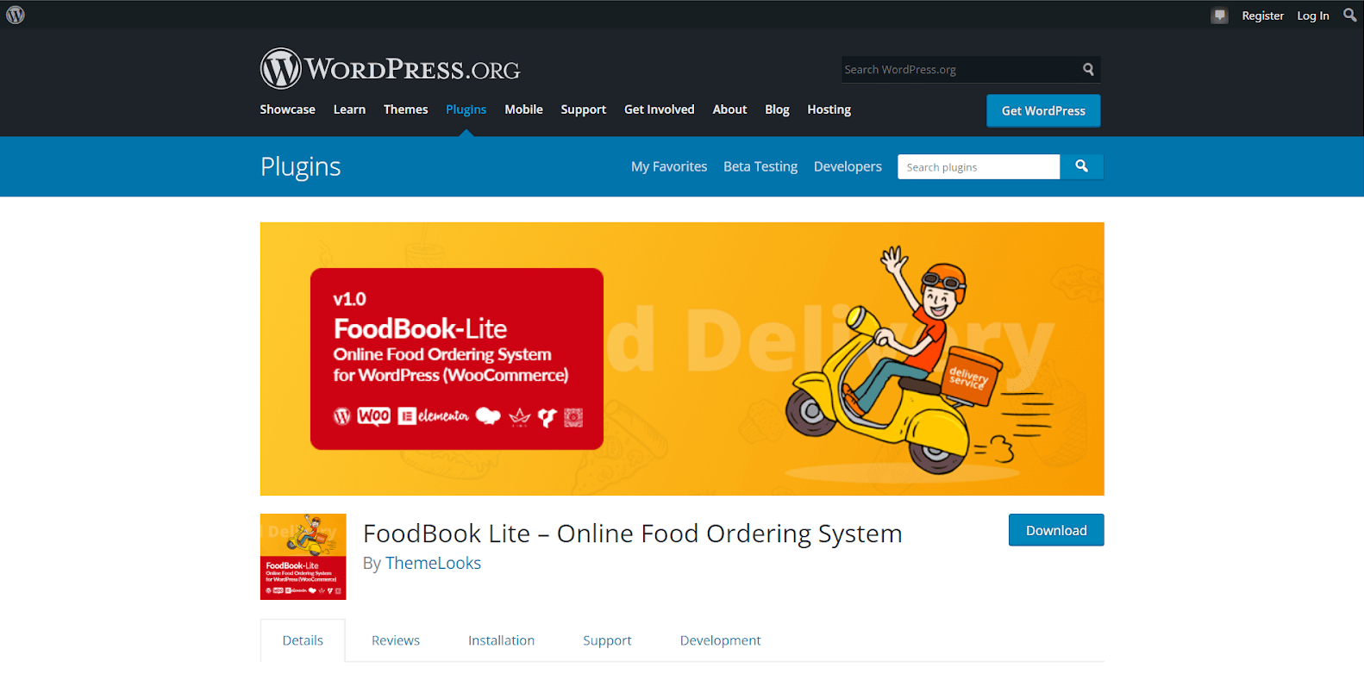Click the WordPress logo in admin bar
The height and width of the screenshot is (674, 1364).
[16, 15]
